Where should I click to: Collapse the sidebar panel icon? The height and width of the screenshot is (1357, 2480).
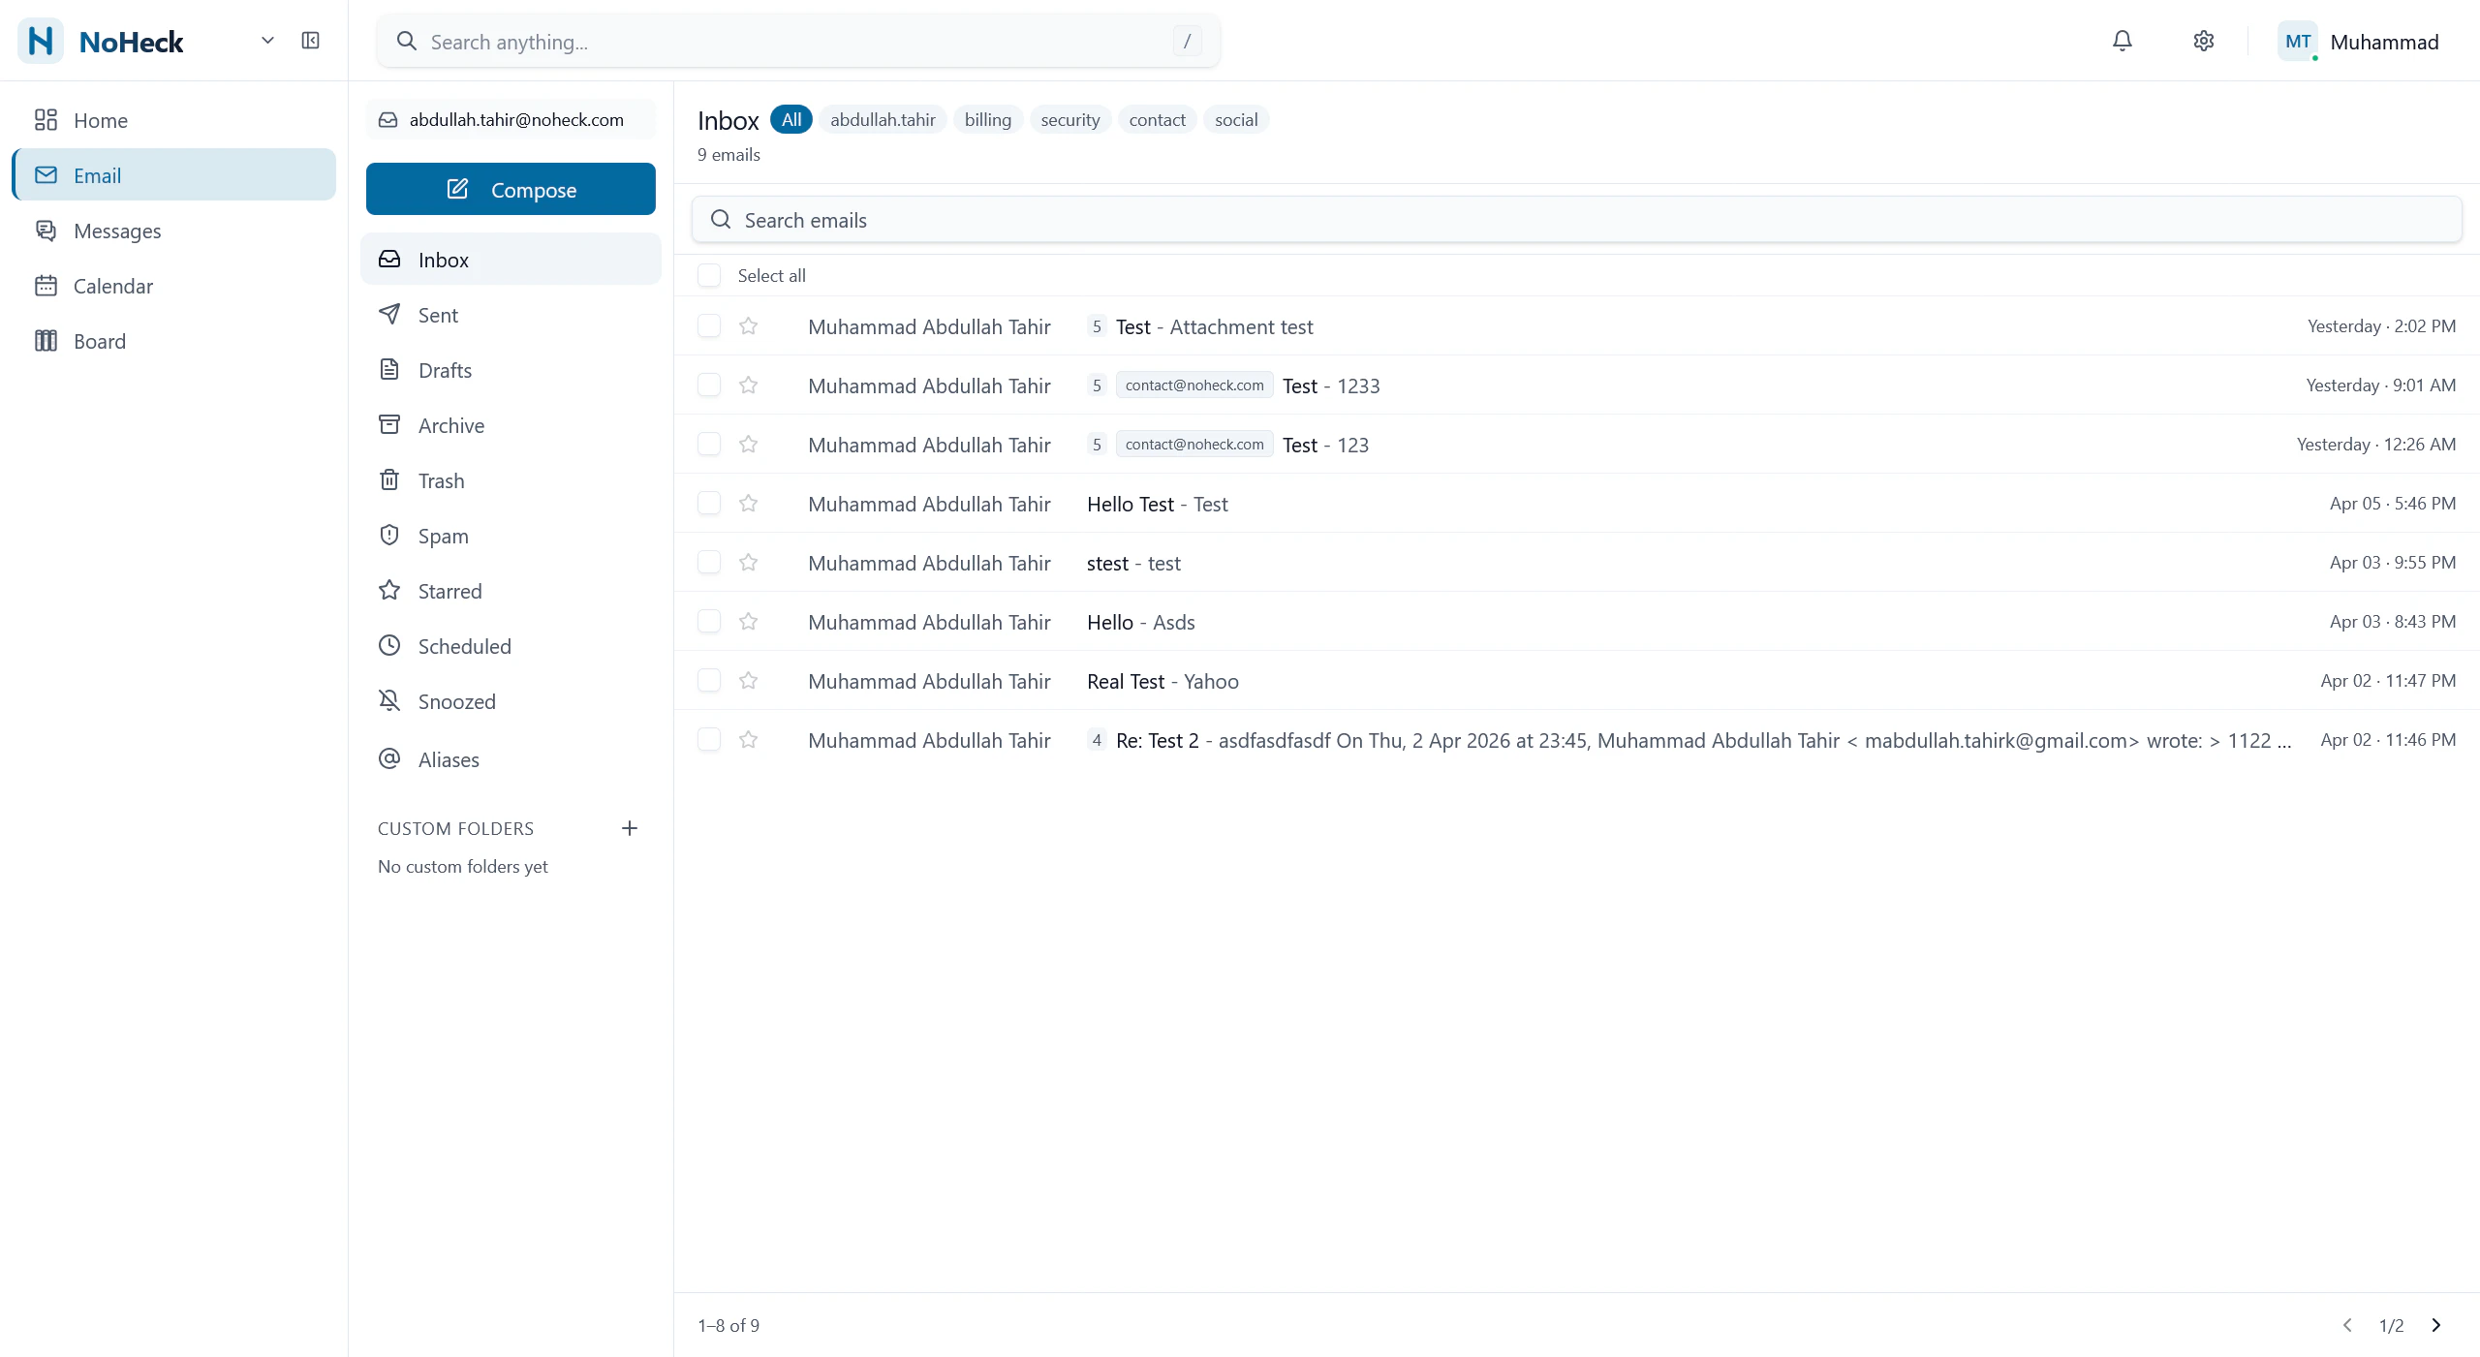tap(310, 41)
